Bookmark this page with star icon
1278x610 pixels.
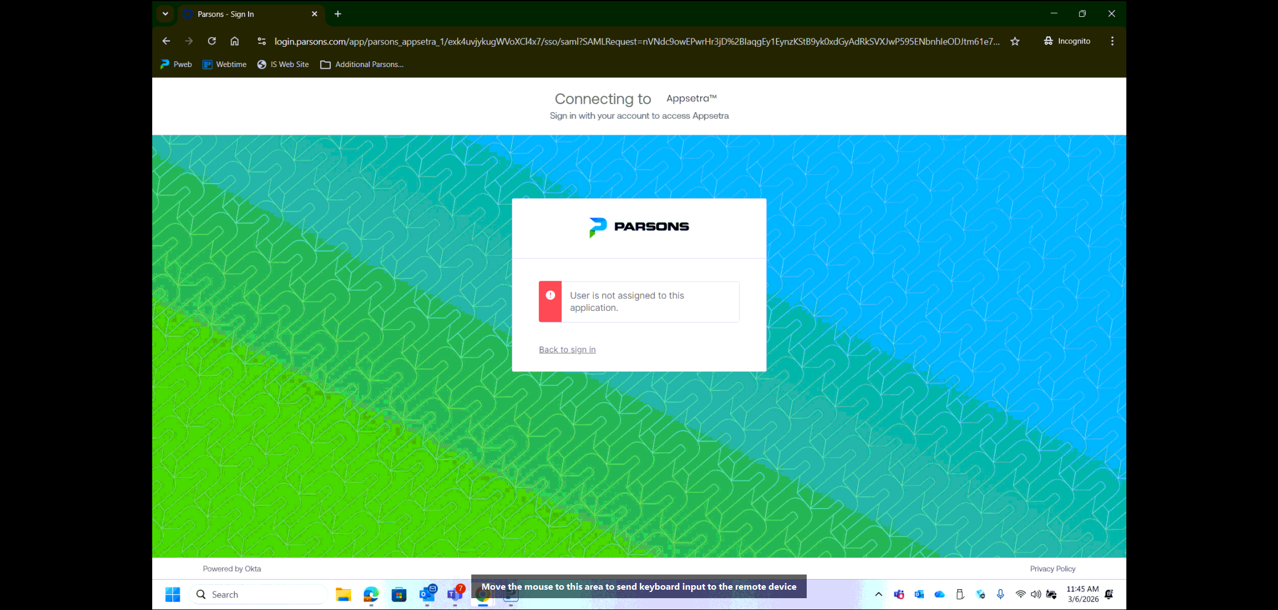[1015, 41]
